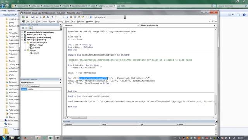Open Project Explorer toolbar icon
This screenshot has height=140, width=248.
75,17
